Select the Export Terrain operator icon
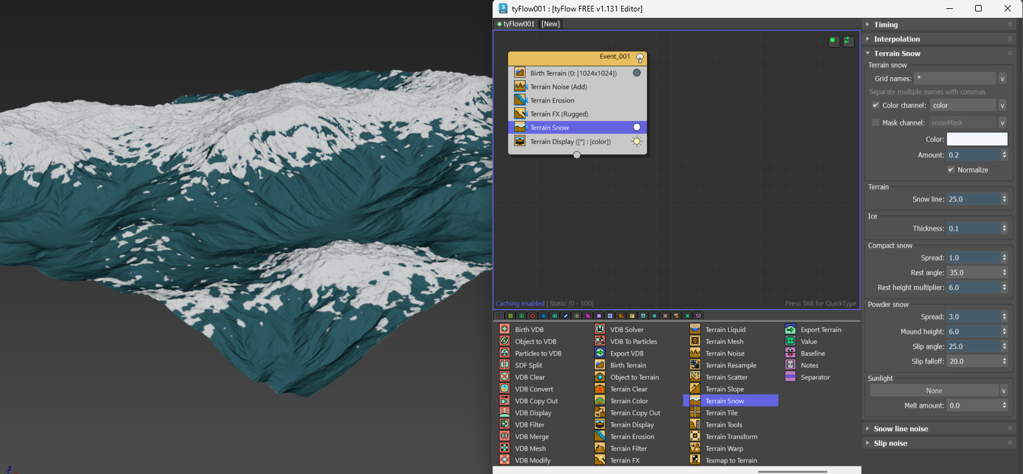This screenshot has height=474, width=1023. coord(790,329)
